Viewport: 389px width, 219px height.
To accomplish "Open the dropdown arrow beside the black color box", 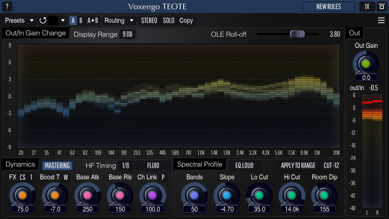I will 63,20.
